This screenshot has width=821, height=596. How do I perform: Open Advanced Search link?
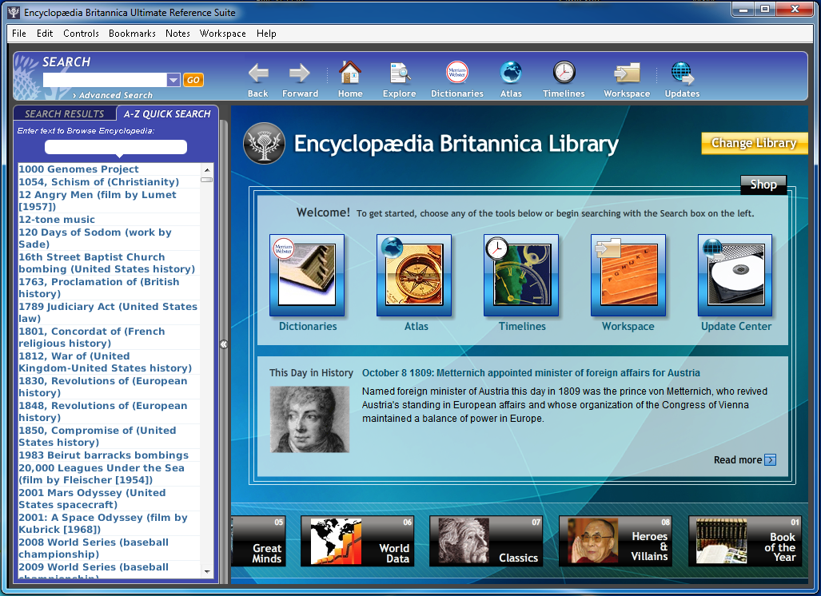click(113, 95)
